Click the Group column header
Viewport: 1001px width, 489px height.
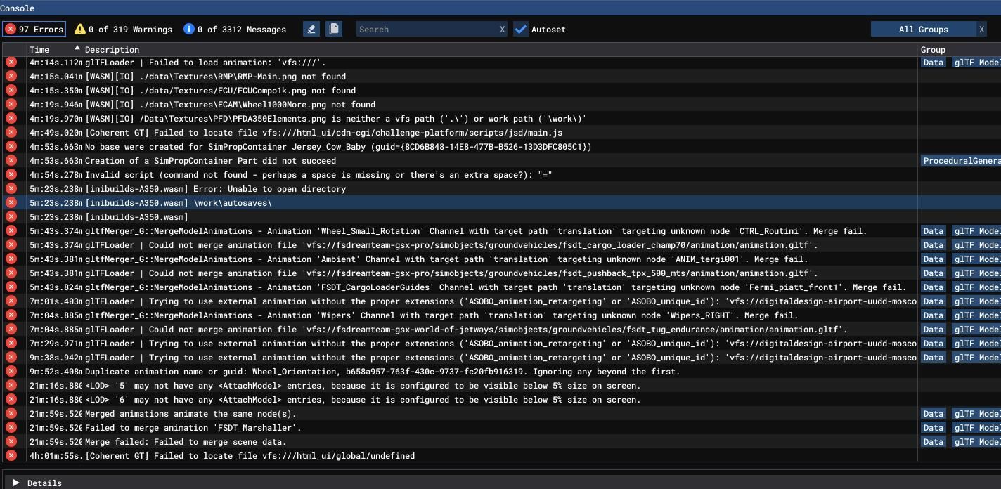pyautogui.click(x=933, y=50)
